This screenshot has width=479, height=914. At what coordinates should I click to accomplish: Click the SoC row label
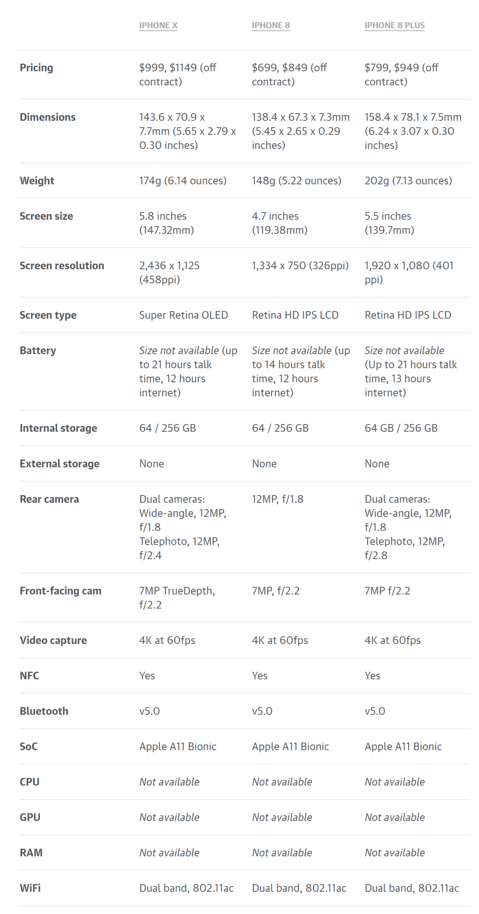click(x=29, y=747)
